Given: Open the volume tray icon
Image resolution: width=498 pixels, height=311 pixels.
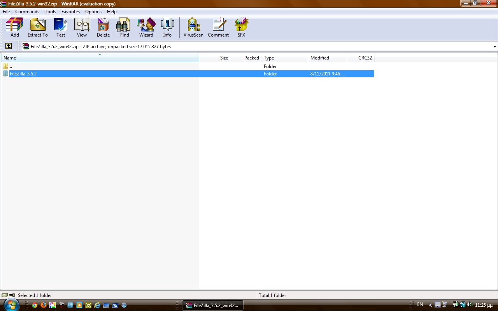Looking at the screenshot, I should pyautogui.click(x=470, y=304).
